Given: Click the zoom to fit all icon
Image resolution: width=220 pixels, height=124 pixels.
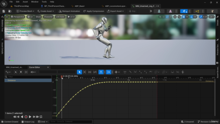Looking at the screenshot, I should 26,72.
